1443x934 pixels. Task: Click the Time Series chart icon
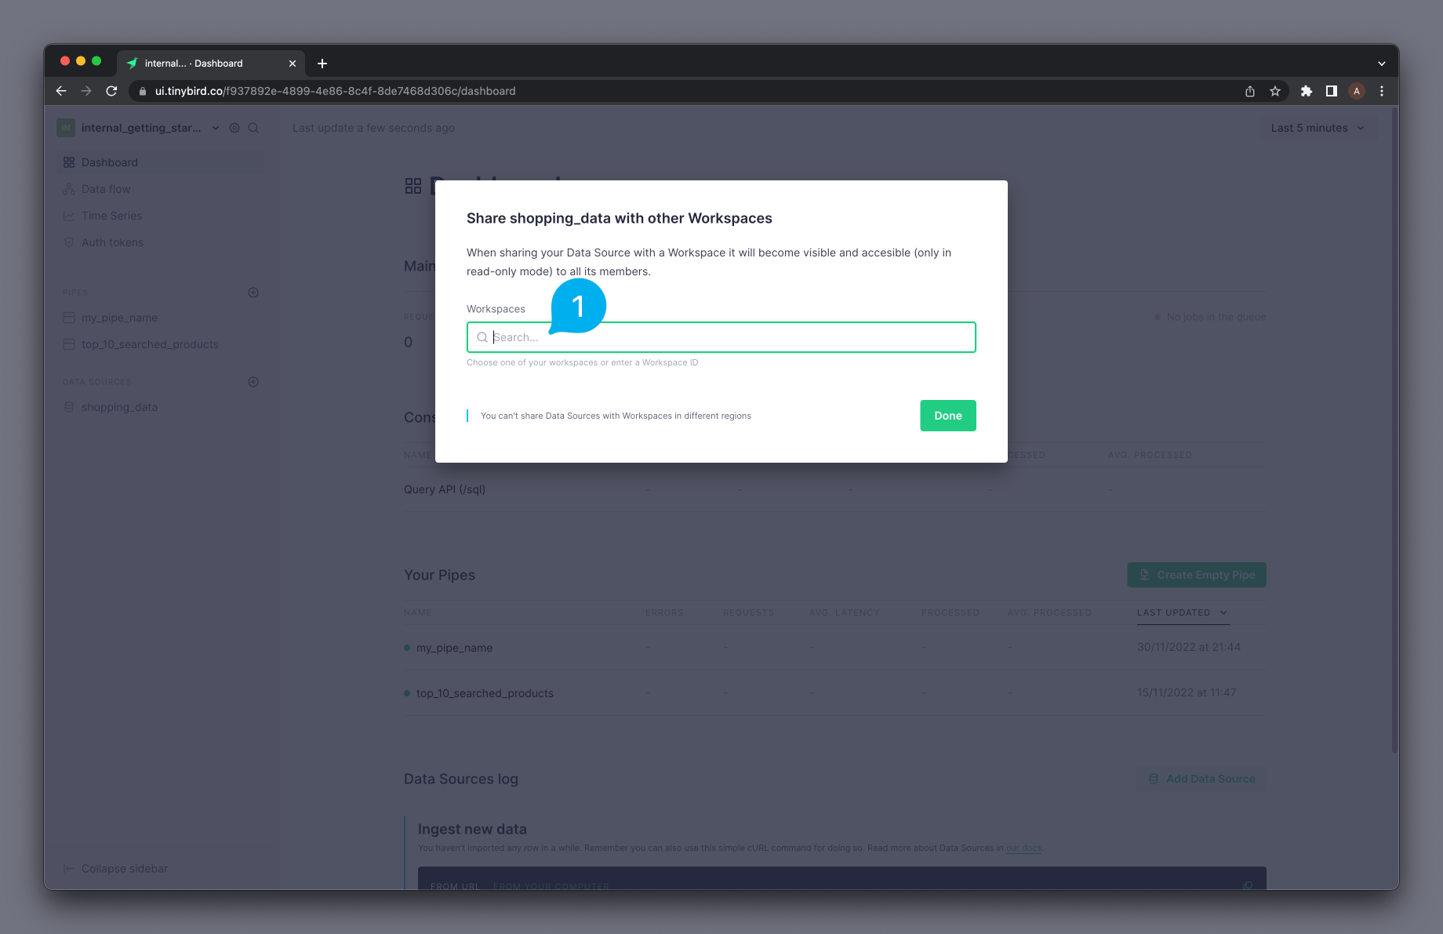[69, 216]
